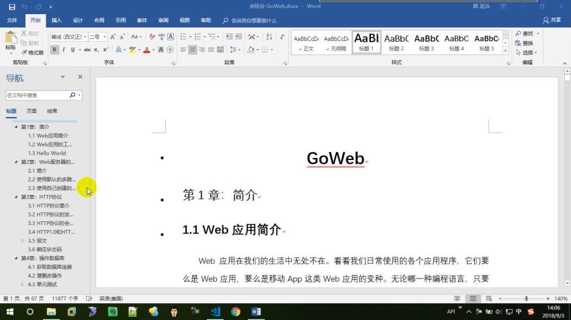Click 替换 Replace button
This screenshot has width=571, height=320.
coord(525,43)
